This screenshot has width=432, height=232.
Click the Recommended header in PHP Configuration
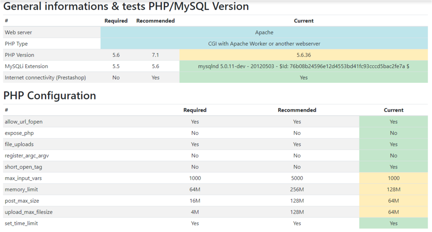pyautogui.click(x=297, y=110)
